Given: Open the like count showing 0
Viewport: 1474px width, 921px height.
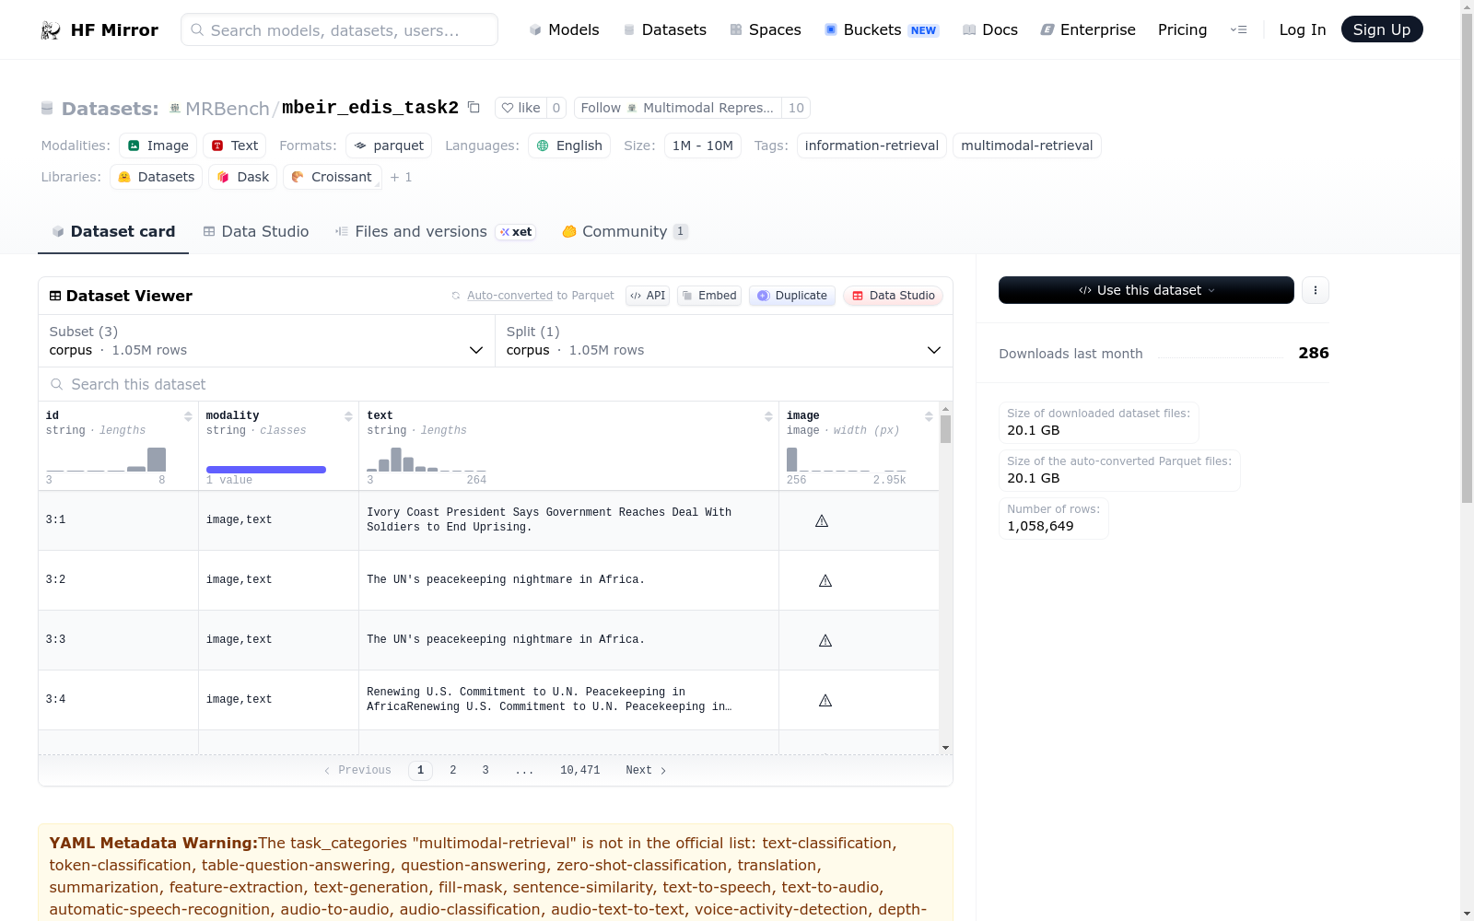Looking at the screenshot, I should pos(556,108).
